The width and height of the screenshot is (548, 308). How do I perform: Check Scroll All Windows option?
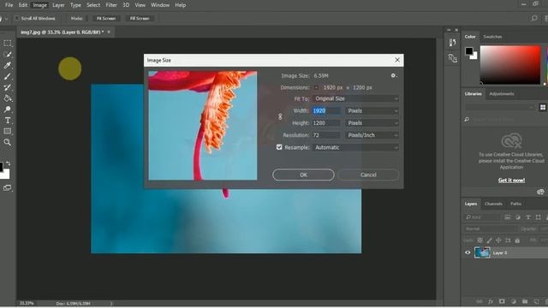16,18
